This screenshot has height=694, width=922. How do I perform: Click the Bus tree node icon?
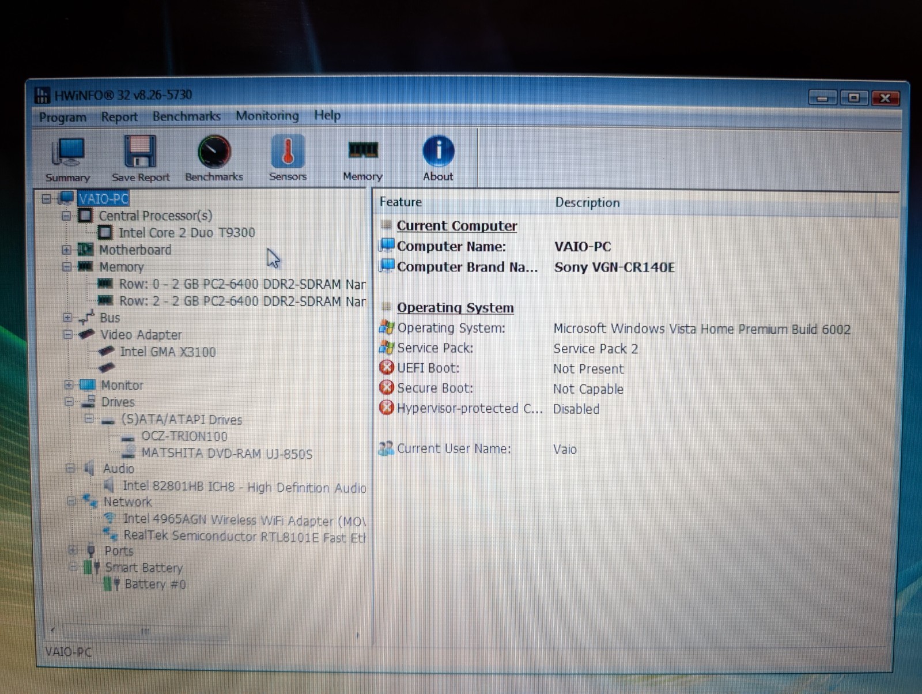pos(86,317)
